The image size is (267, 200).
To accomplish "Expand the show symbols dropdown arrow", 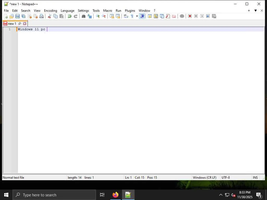I will click(137, 16).
